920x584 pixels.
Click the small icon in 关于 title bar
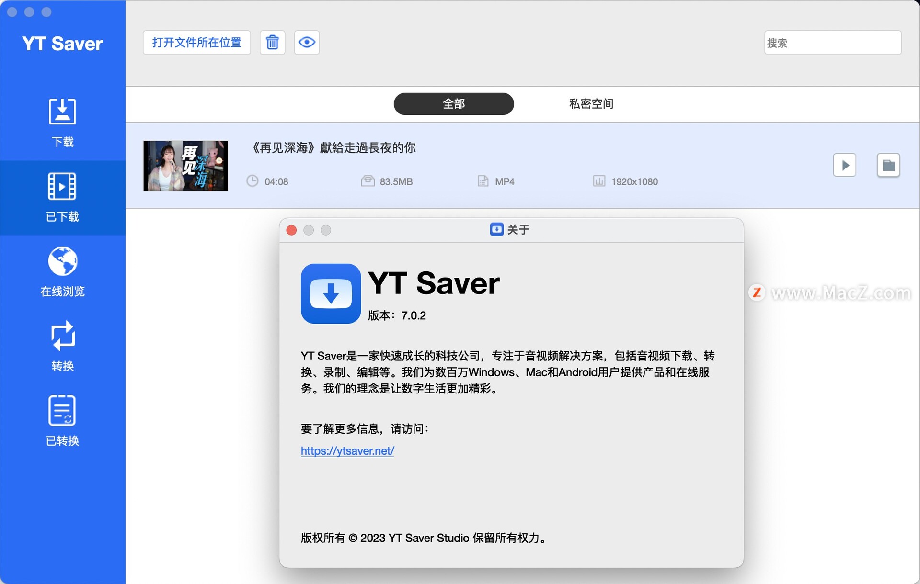496,230
